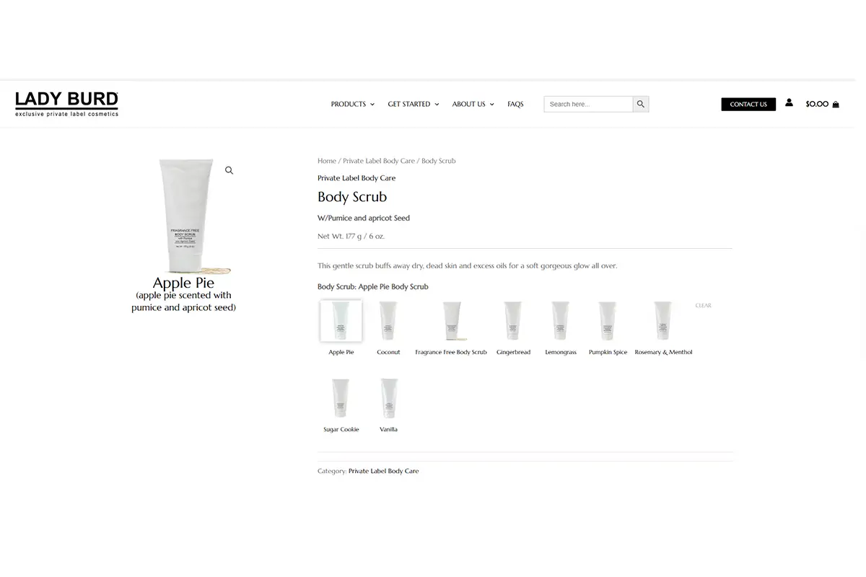Click 'W/Pumice and apricot Seed' text
The height and width of the screenshot is (577, 866).
pyautogui.click(x=364, y=218)
